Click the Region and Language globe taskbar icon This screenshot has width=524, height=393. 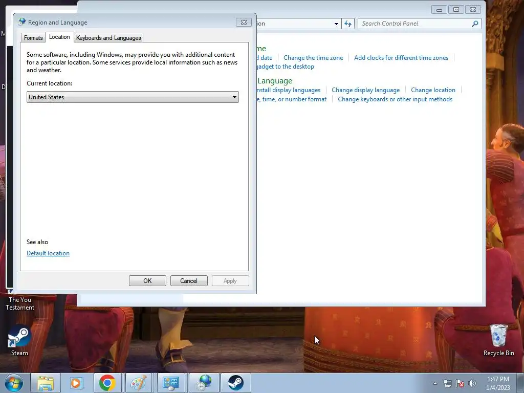coord(204,383)
